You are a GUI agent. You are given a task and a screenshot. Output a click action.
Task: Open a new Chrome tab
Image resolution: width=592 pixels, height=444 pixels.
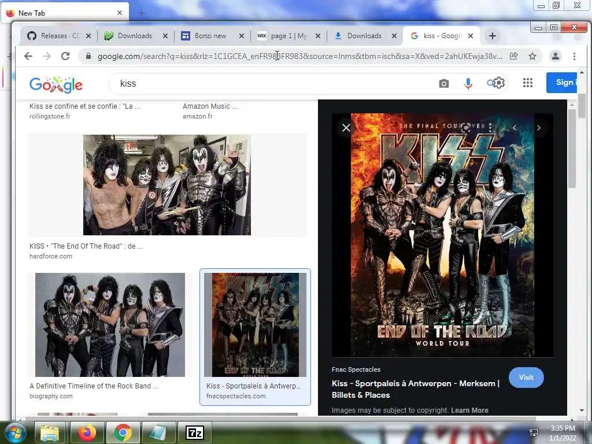[x=493, y=36]
